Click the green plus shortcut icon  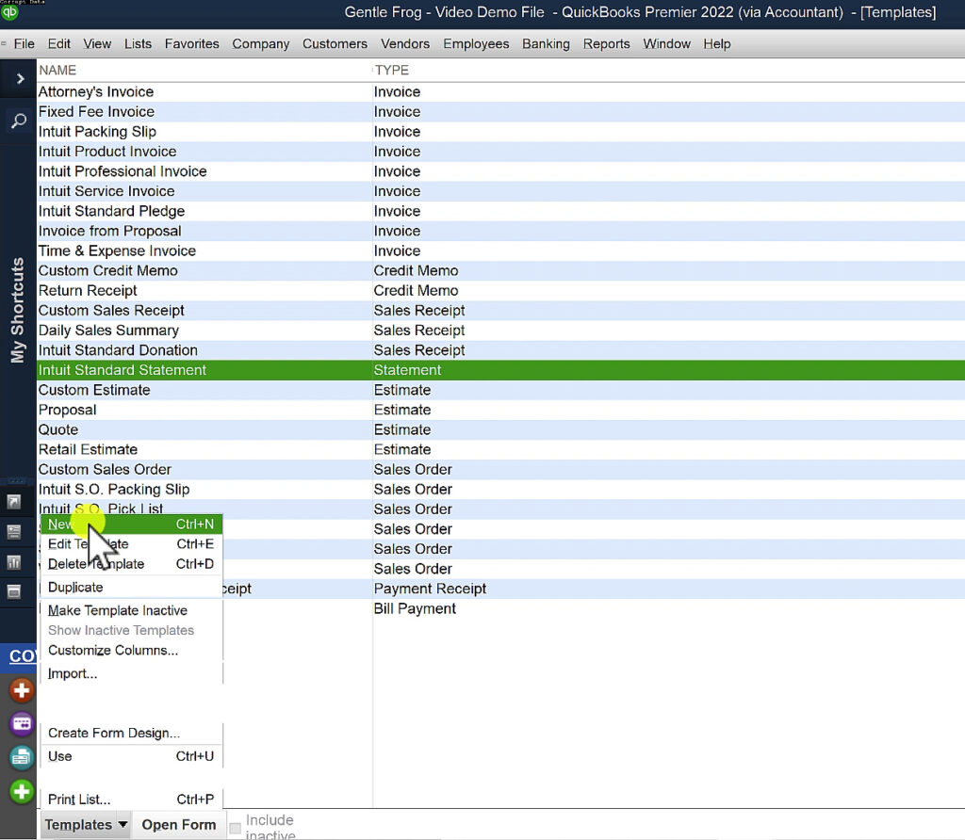(x=22, y=790)
